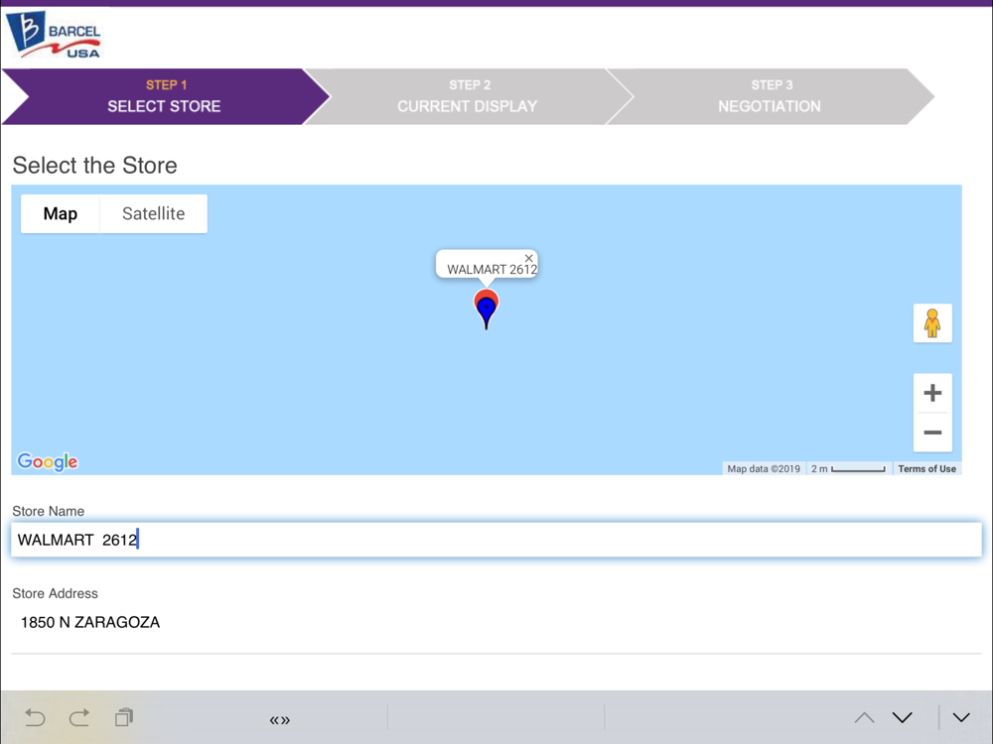Dismiss keyboard with rightmost down chevron
Screen dimensions: 993x744
point(961,717)
